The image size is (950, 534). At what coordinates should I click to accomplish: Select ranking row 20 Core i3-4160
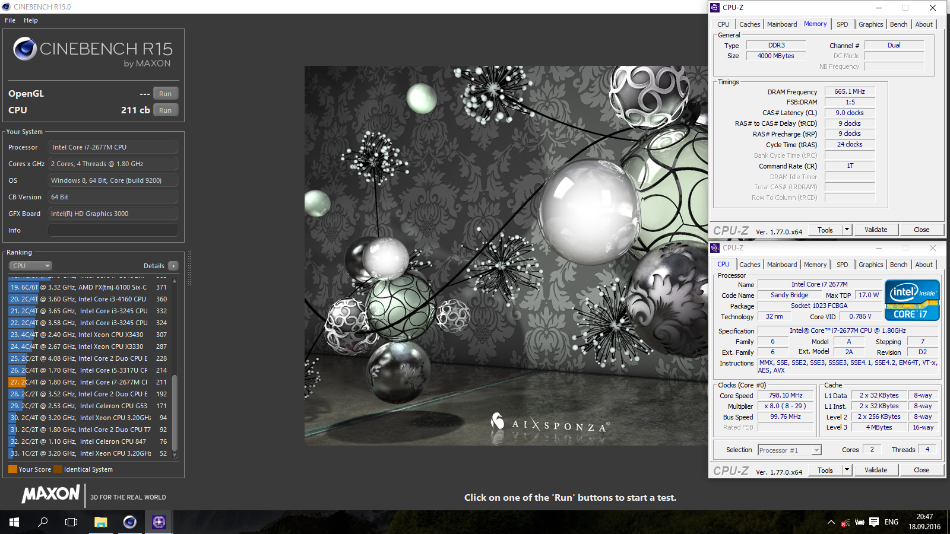pyautogui.click(x=89, y=299)
